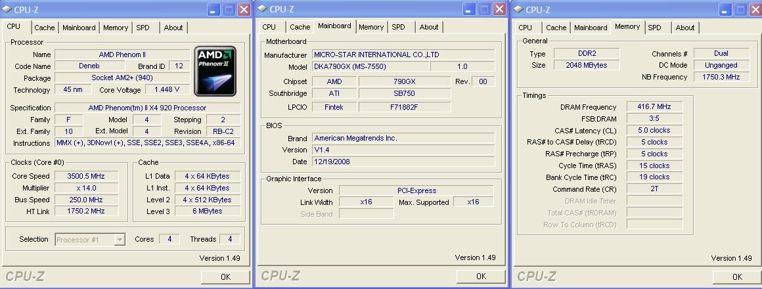Open About tab in left window
762x289 pixels.
click(173, 28)
